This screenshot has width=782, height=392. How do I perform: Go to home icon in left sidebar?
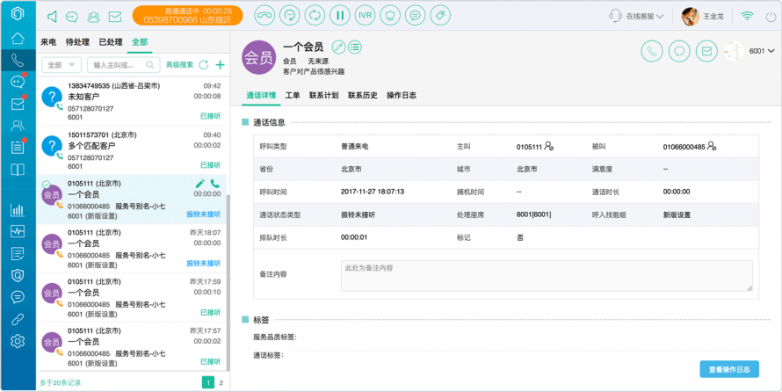18,38
